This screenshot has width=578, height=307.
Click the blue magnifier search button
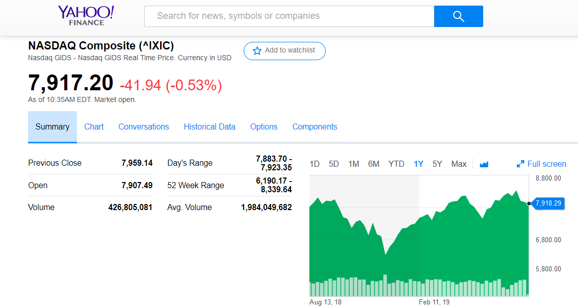click(458, 16)
